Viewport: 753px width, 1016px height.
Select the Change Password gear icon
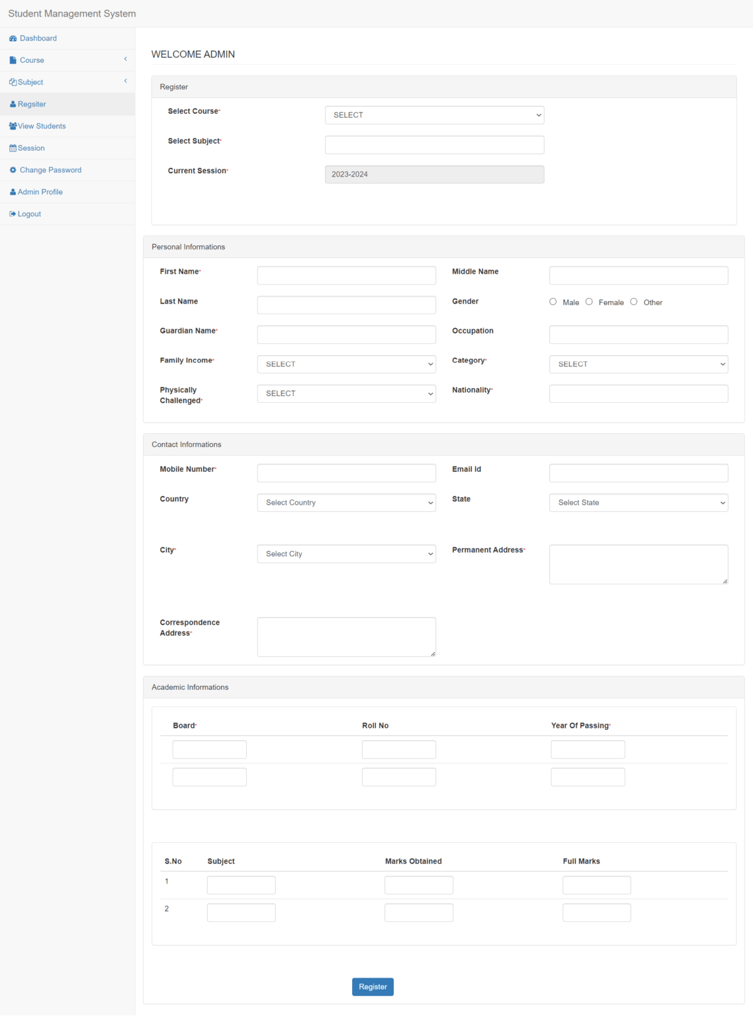point(13,169)
